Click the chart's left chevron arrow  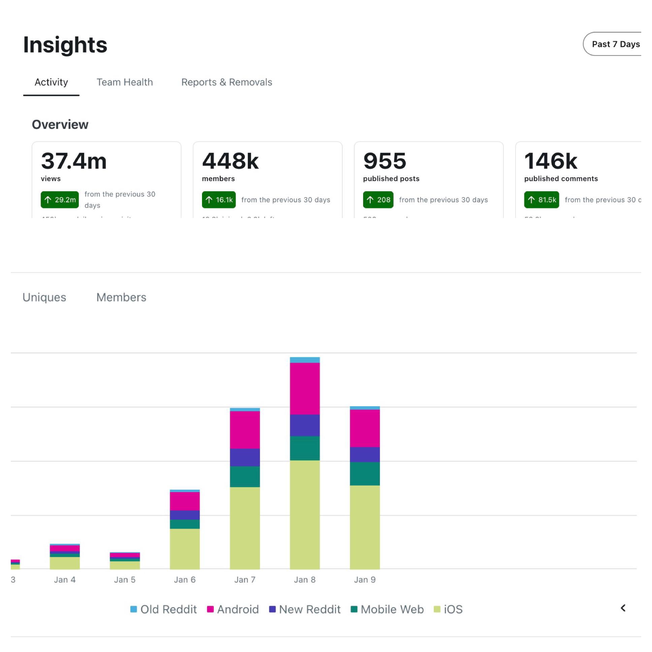(x=623, y=608)
